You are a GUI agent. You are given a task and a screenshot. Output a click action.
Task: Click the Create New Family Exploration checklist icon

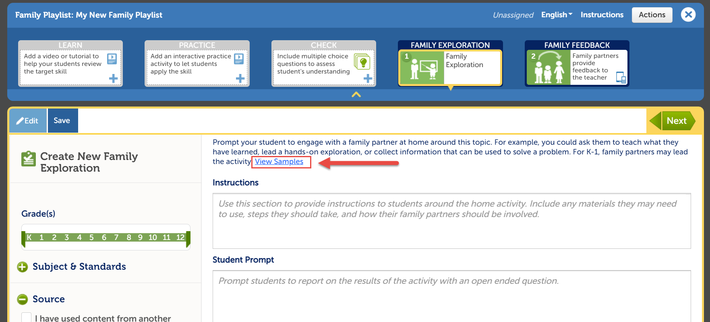coord(29,159)
